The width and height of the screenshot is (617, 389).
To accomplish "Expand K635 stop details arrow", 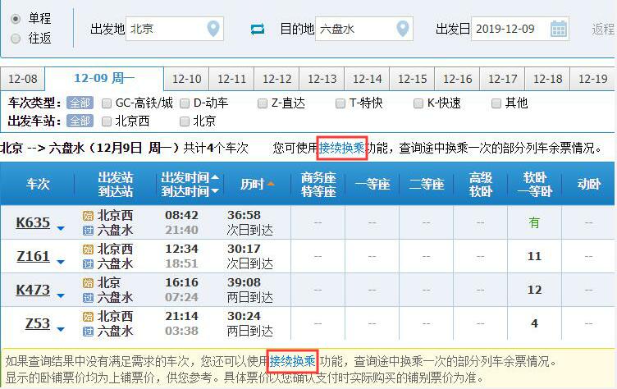I will pos(60,228).
